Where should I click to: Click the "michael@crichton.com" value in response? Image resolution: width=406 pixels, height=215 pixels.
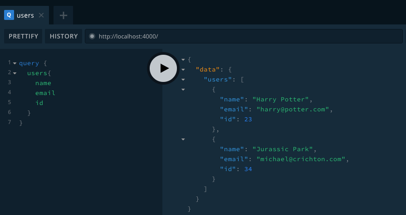pyautogui.click(x=301, y=159)
